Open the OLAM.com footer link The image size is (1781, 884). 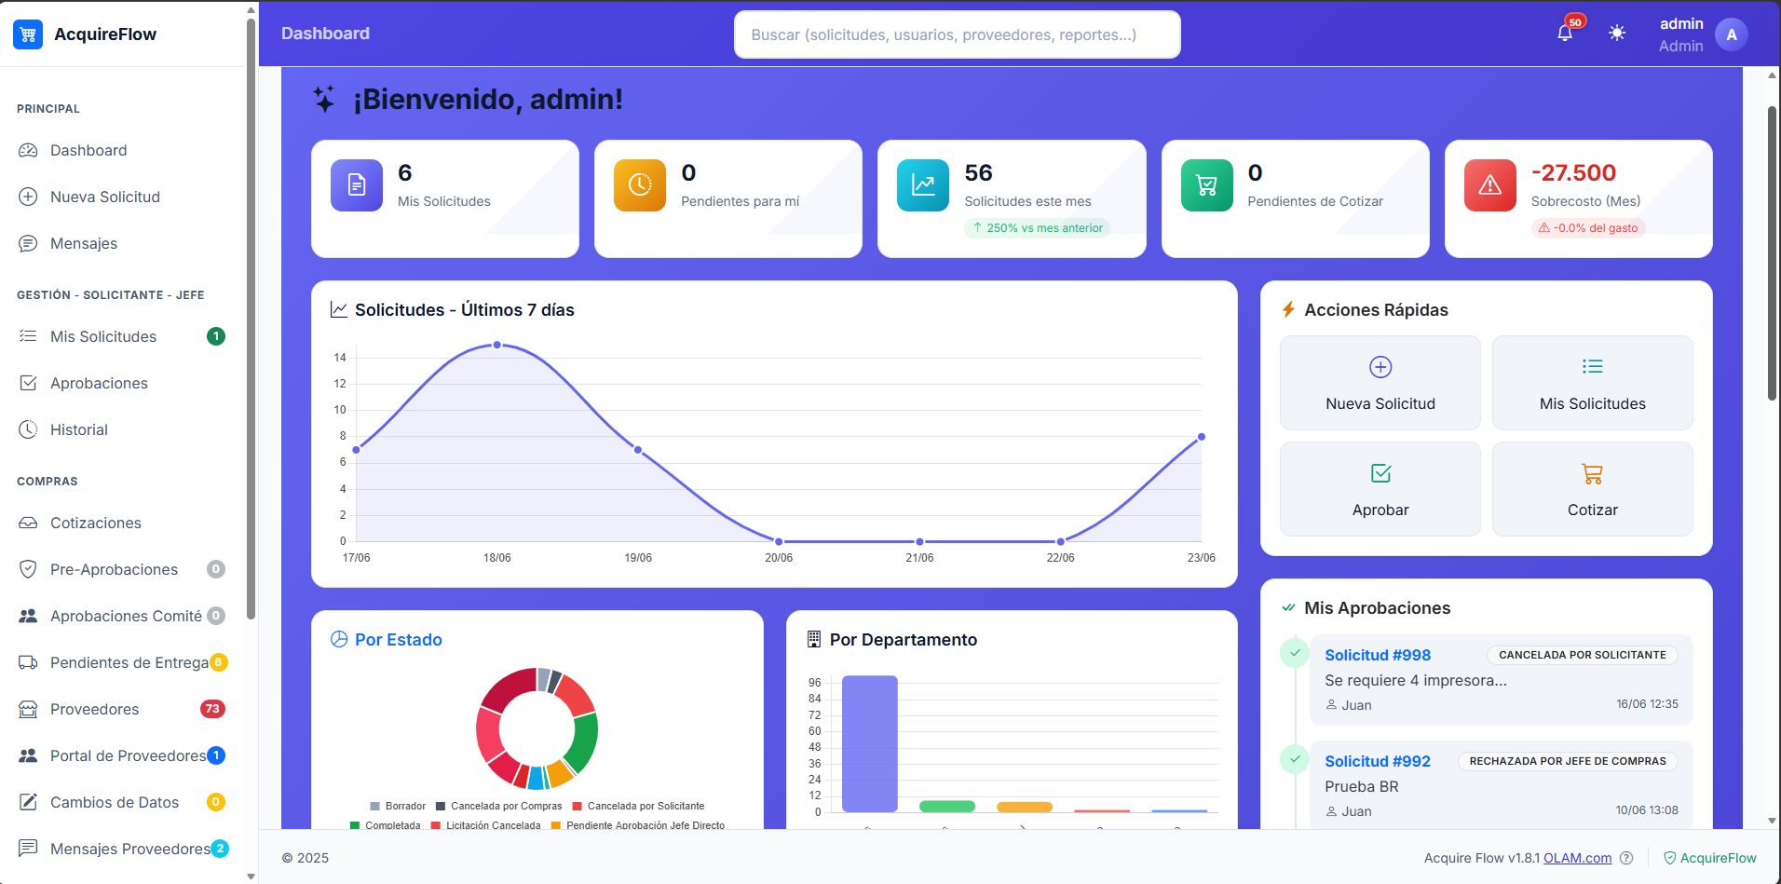(x=1577, y=858)
